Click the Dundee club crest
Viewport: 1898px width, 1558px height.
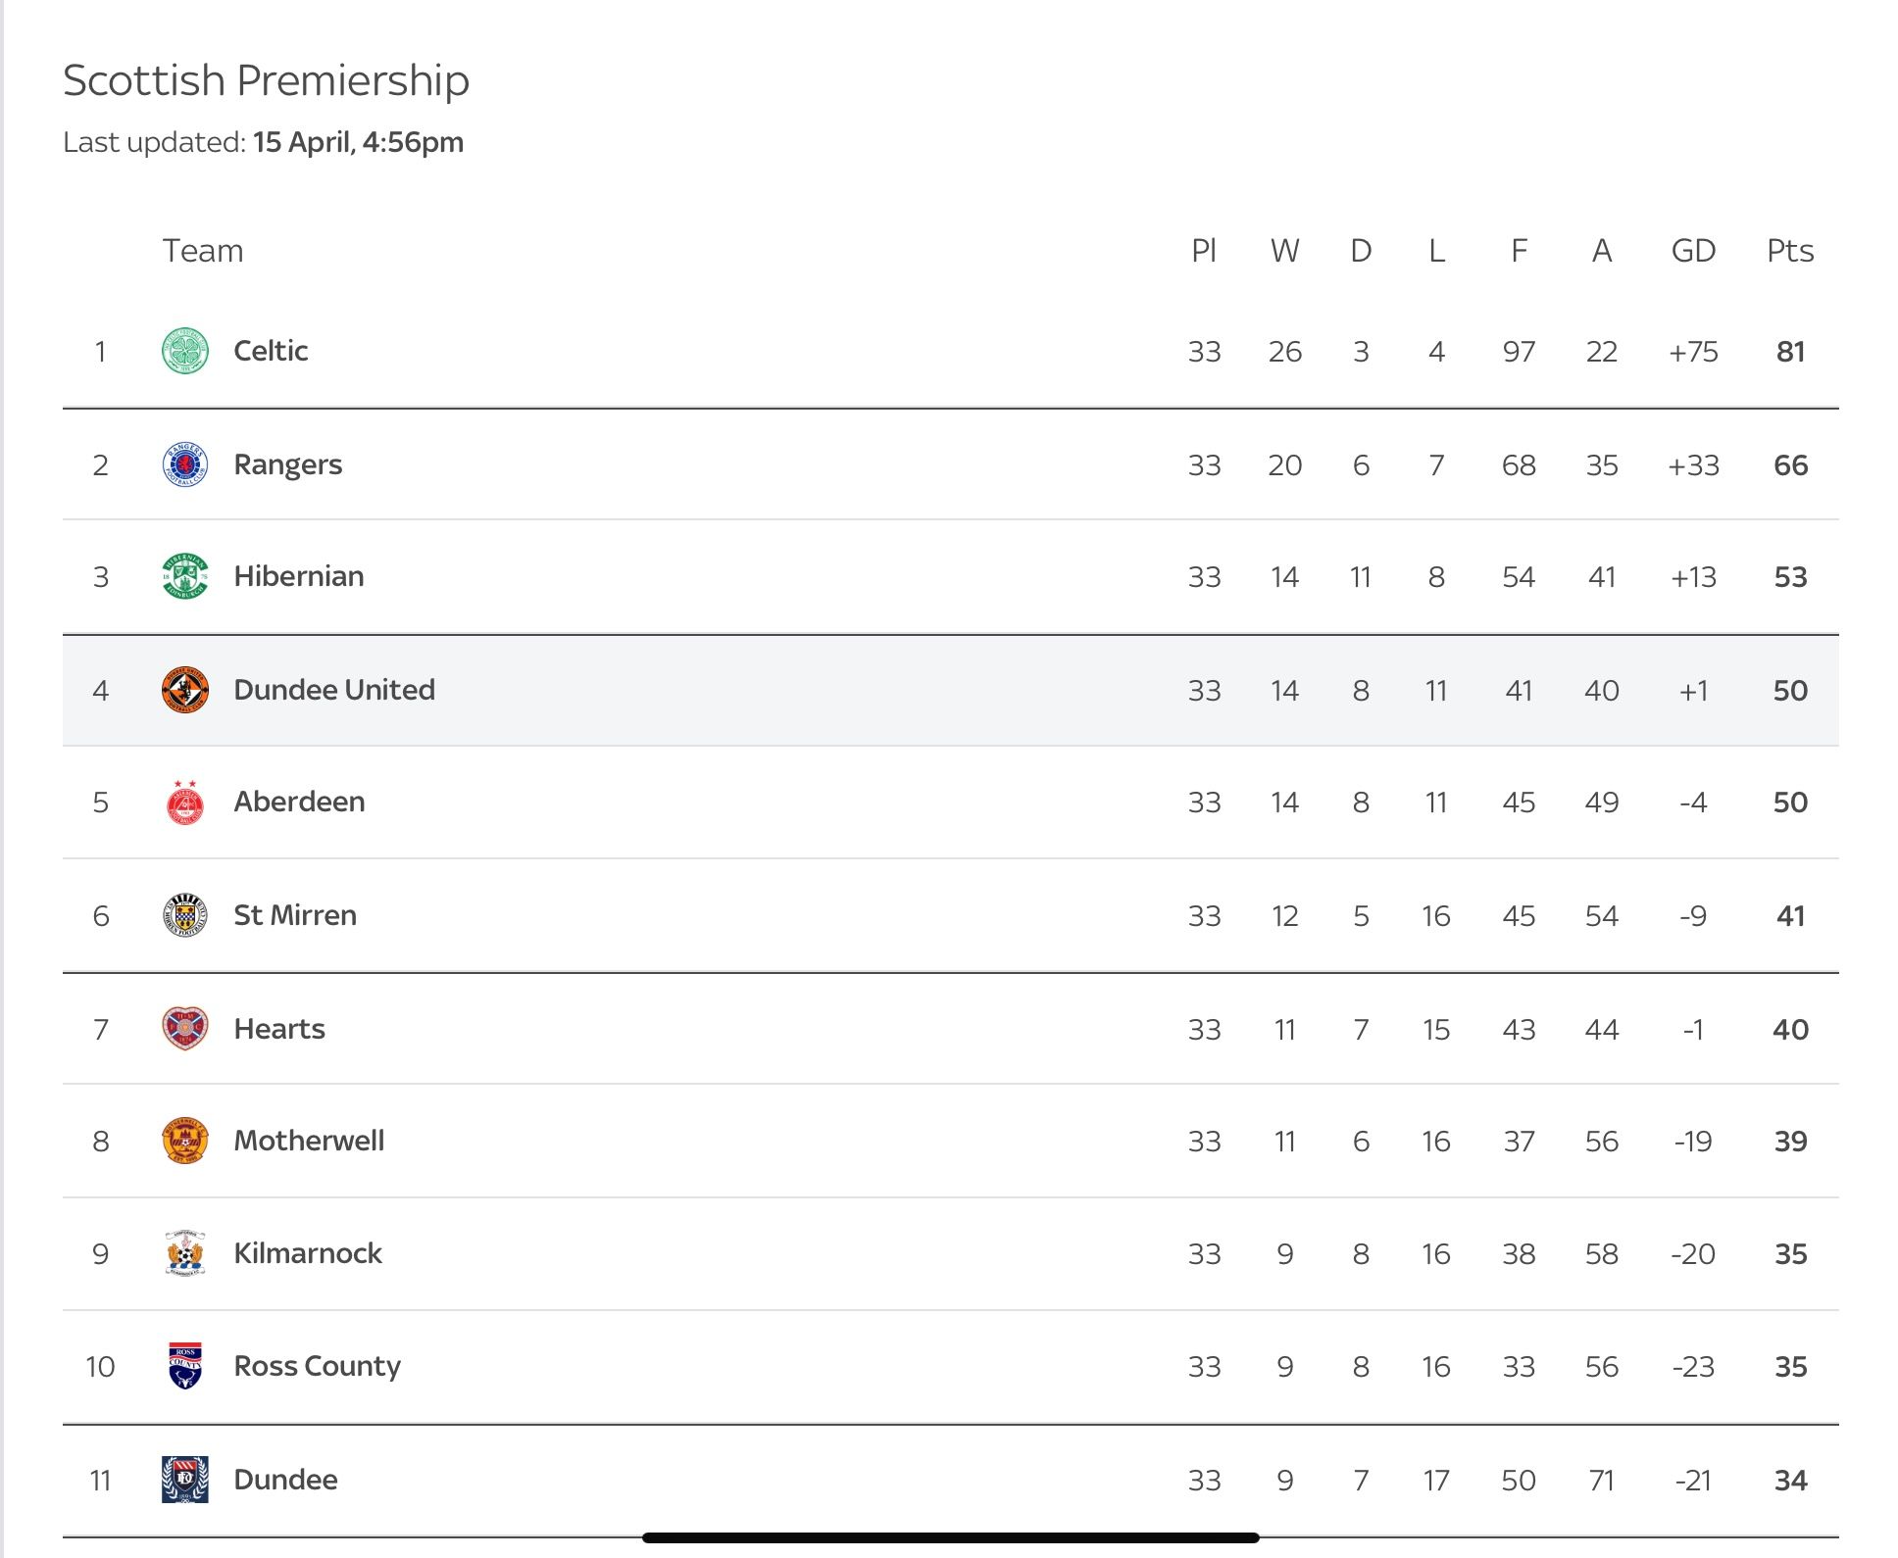[x=185, y=1480]
